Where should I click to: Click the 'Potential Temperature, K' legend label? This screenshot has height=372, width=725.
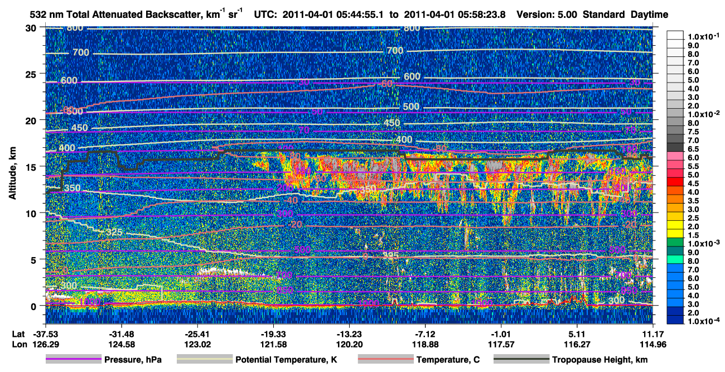[286, 360]
